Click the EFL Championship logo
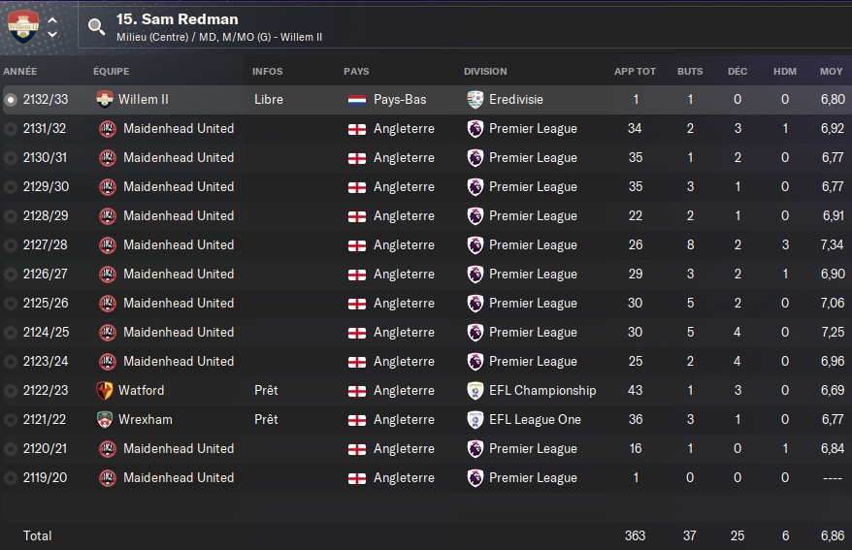The height and width of the screenshot is (550, 852). click(475, 390)
